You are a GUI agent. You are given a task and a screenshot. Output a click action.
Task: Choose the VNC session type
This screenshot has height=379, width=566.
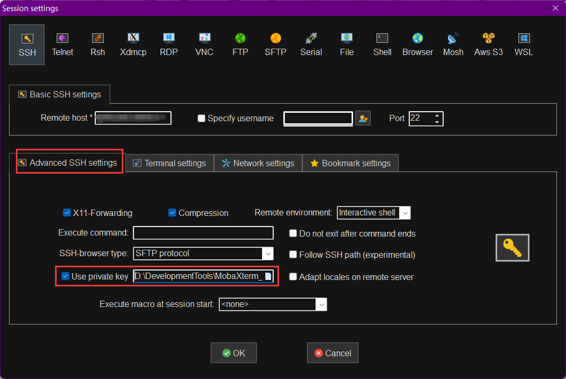point(204,45)
